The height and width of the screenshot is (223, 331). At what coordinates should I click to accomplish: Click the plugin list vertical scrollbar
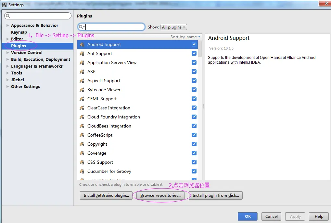[x=200, y=49]
